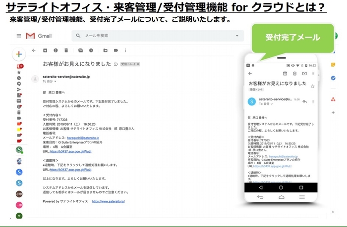
Task: Click plus to get add-ons in side panel
Action: (x=333, y=113)
